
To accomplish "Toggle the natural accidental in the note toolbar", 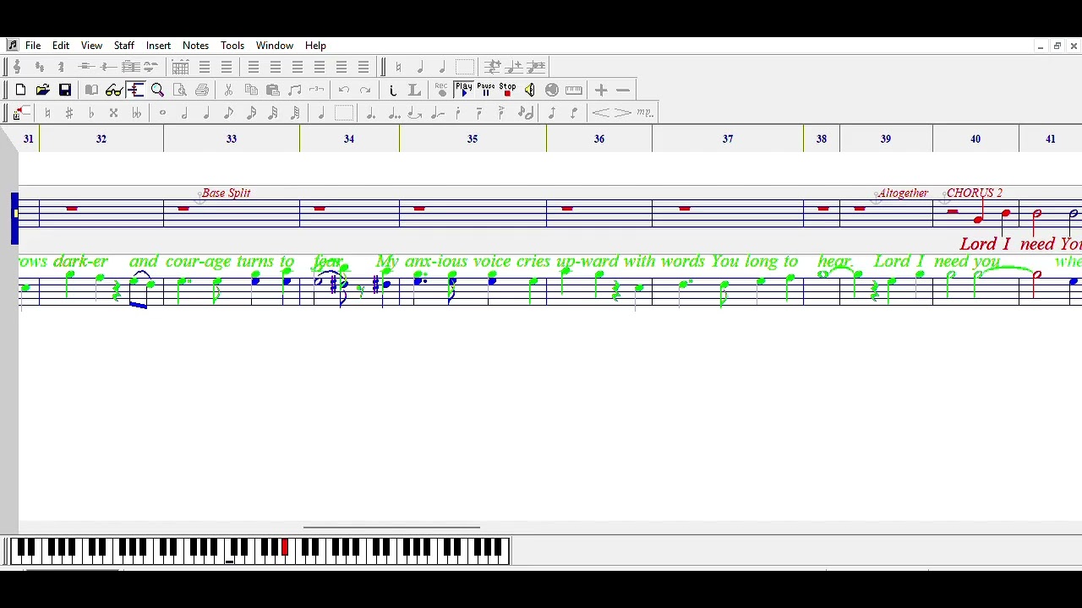I will coord(47,112).
